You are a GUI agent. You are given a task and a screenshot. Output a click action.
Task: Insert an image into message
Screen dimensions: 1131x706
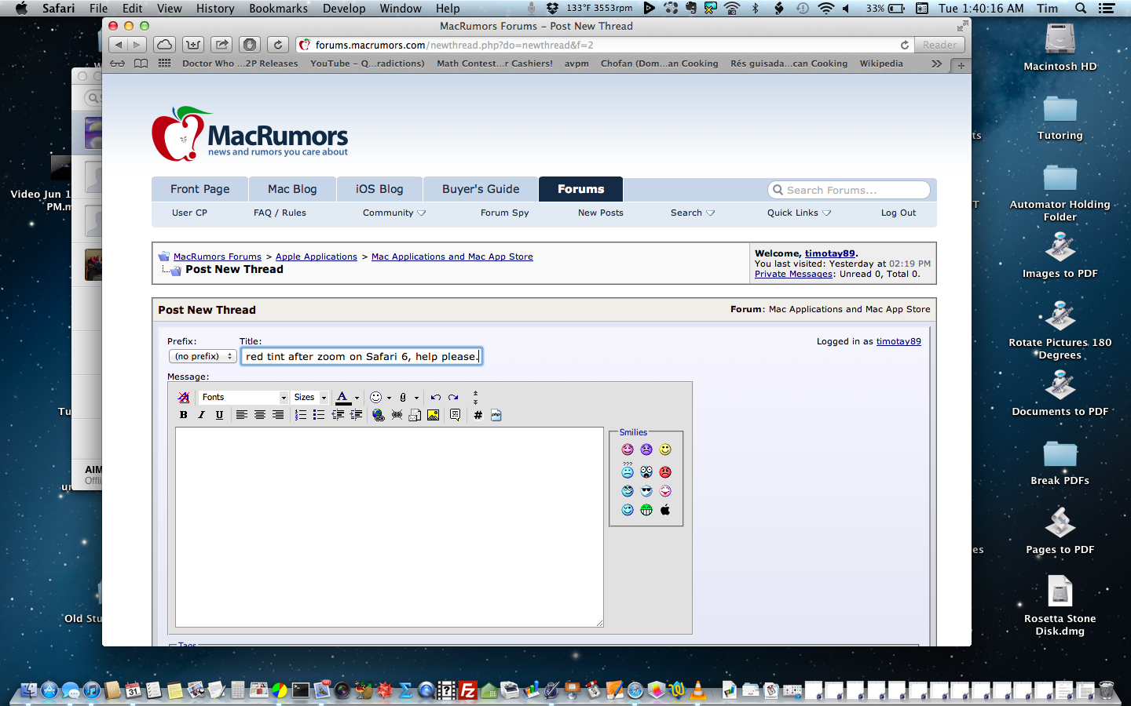point(433,415)
